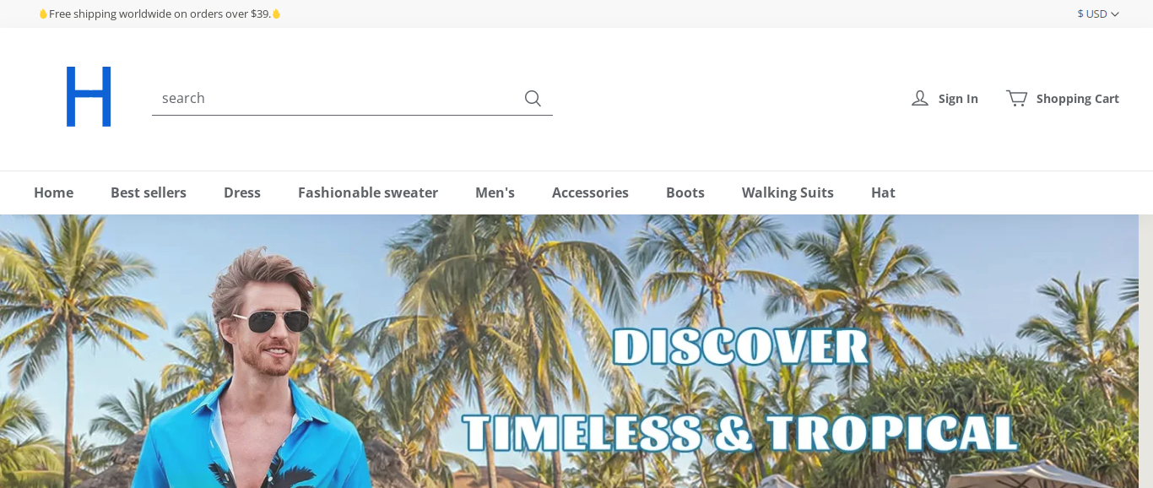Click the Discover Timeless & Tropical banner
Viewport: 1153px width, 488px height.
point(569,351)
